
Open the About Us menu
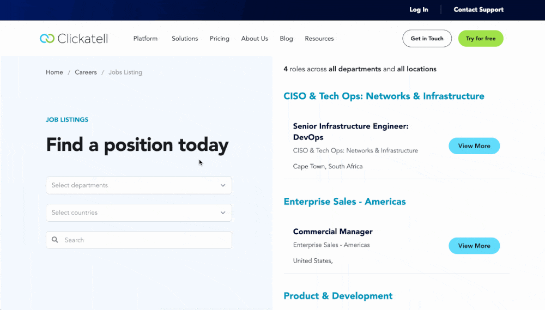(255, 39)
